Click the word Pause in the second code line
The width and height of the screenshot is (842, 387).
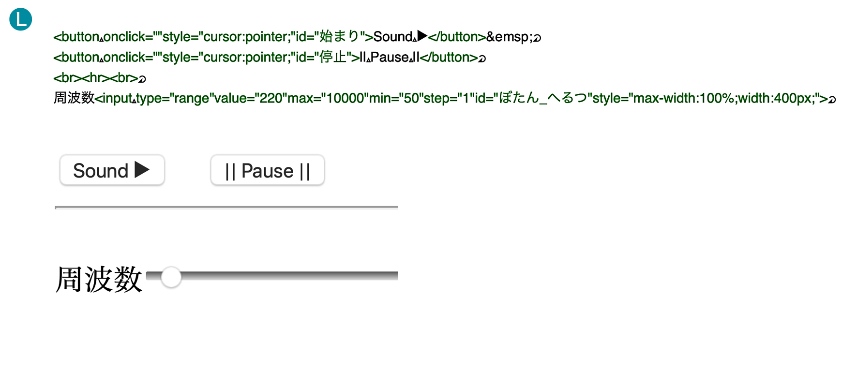(x=390, y=57)
